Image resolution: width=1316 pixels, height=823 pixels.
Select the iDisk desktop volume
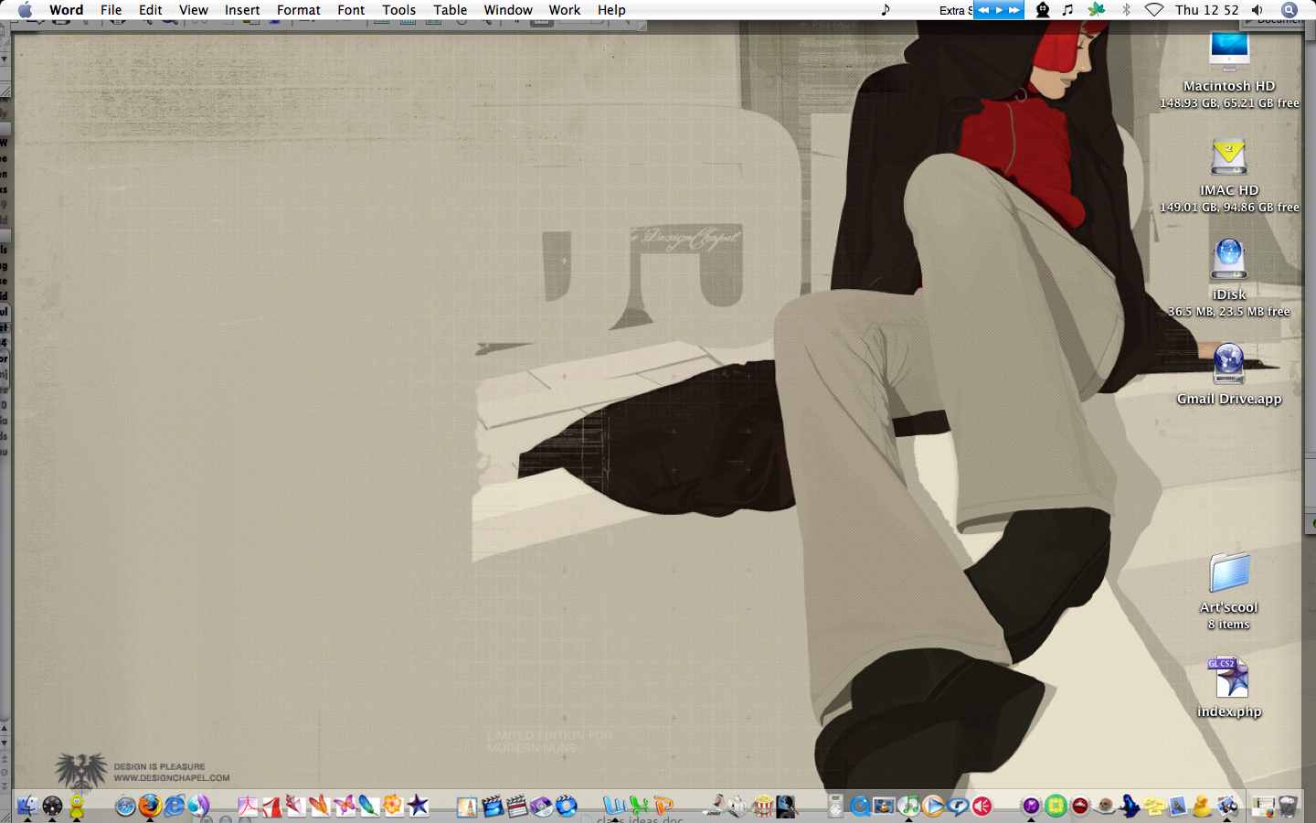pyautogui.click(x=1229, y=279)
